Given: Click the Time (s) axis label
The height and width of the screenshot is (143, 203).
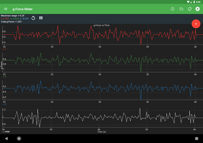Looking at the screenshot, I should 101,132.
